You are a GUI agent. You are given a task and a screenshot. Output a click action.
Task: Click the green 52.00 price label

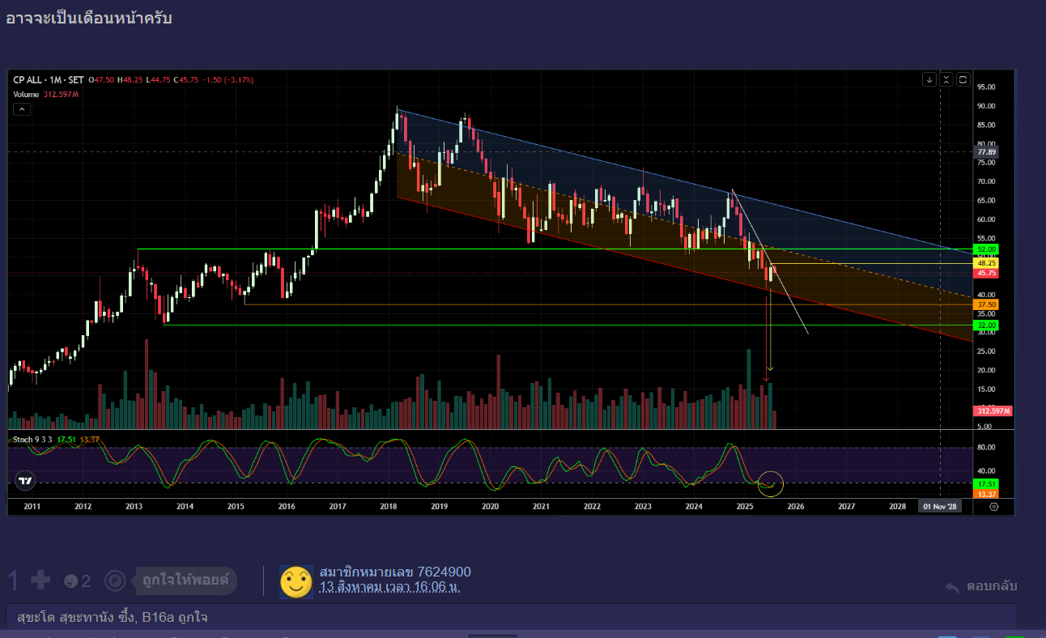click(987, 249)
